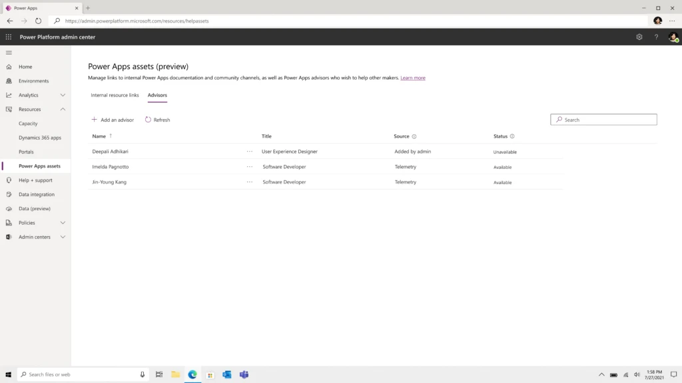Screen dimensions: 682x383
Task: Open more options for Deepali Adhikari
Action: click(x=250, y=152)
